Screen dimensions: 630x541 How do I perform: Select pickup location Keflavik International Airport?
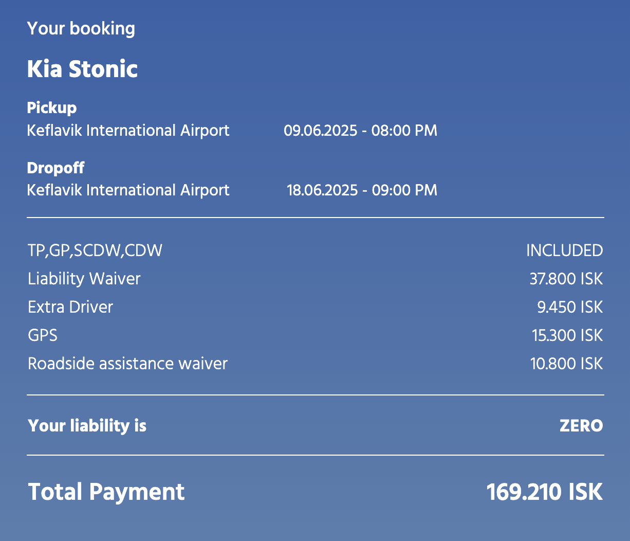click(x=128, y=131)
